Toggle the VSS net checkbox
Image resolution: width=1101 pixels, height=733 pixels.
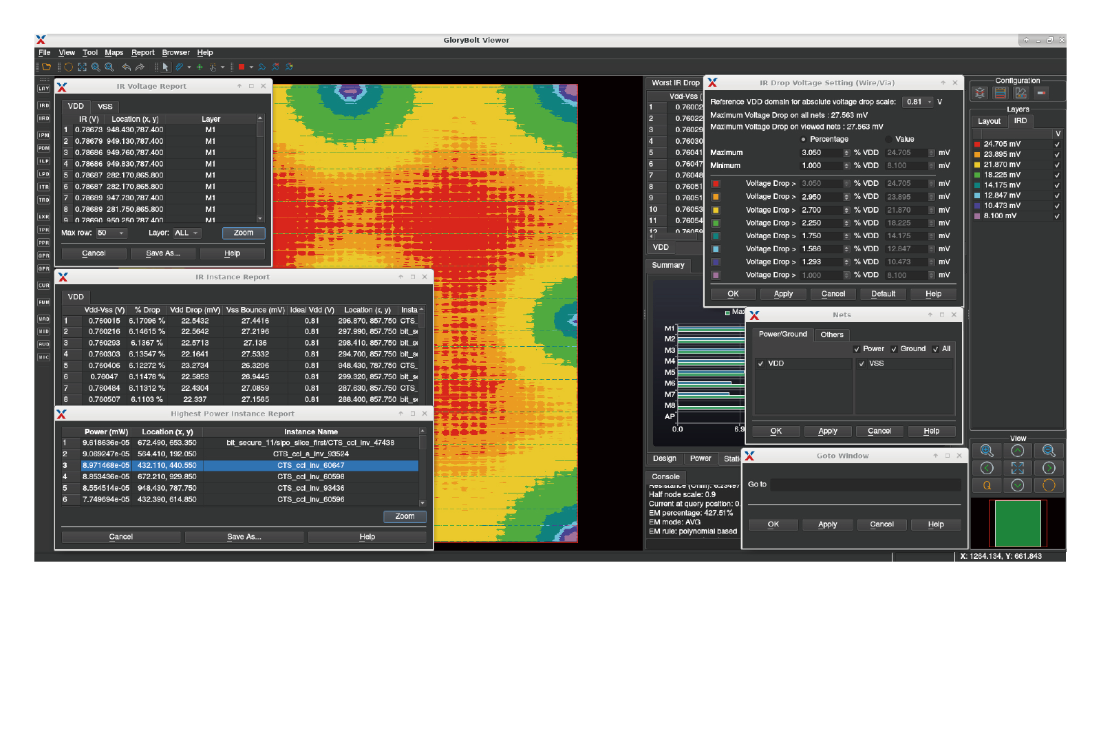(861, 363)
